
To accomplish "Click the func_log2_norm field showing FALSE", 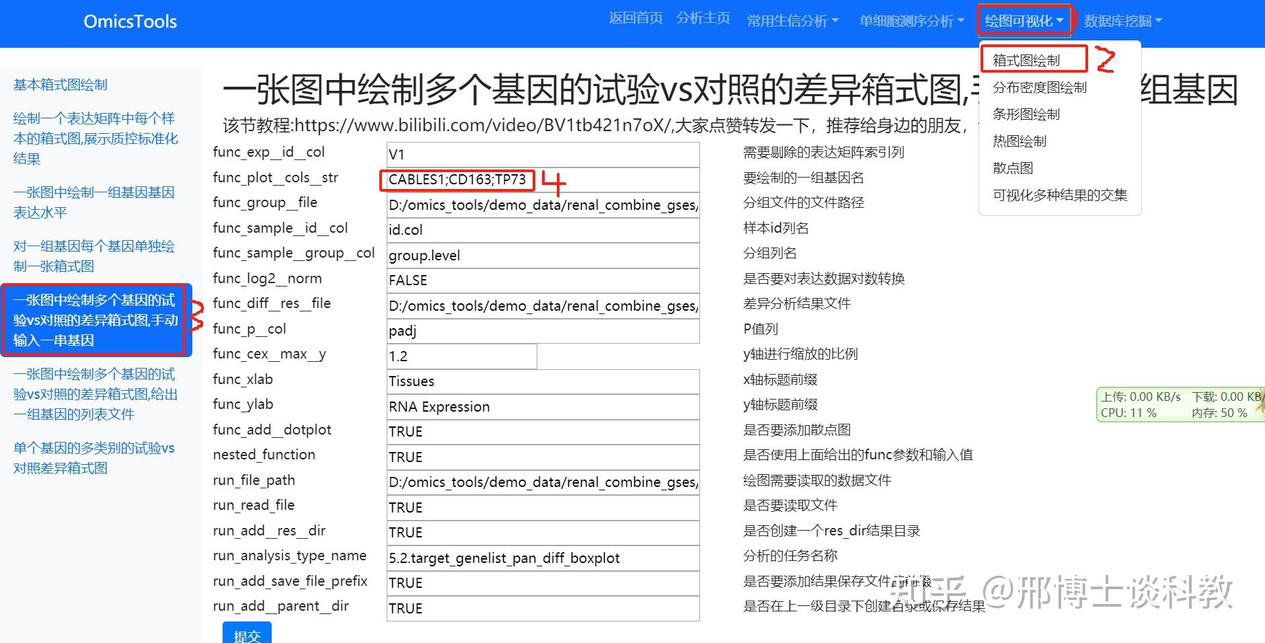I will coord(542,280).
